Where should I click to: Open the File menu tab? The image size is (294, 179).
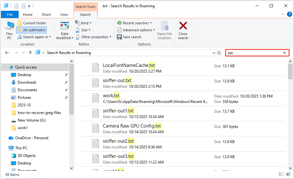10,15
